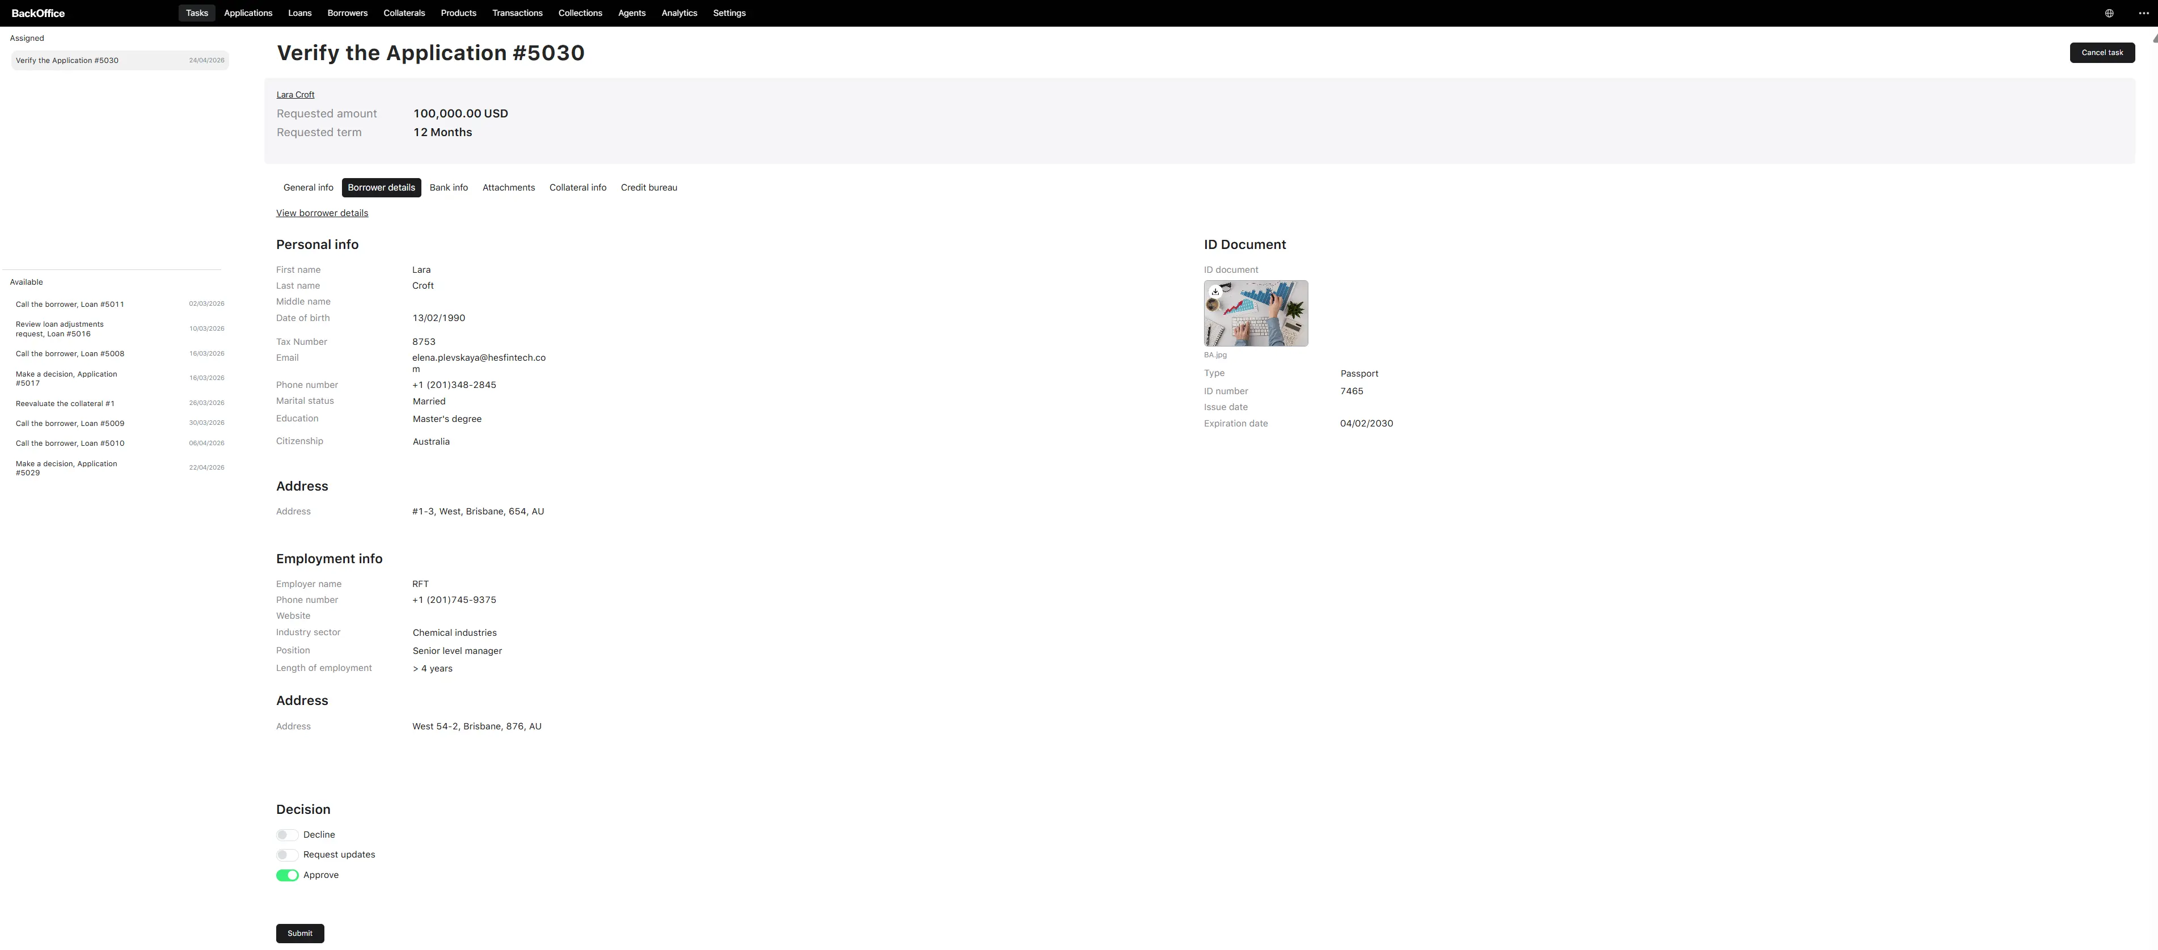Go to Transactions
Viewport: 2158px width, 950px height.
click(x=517, y=14)
